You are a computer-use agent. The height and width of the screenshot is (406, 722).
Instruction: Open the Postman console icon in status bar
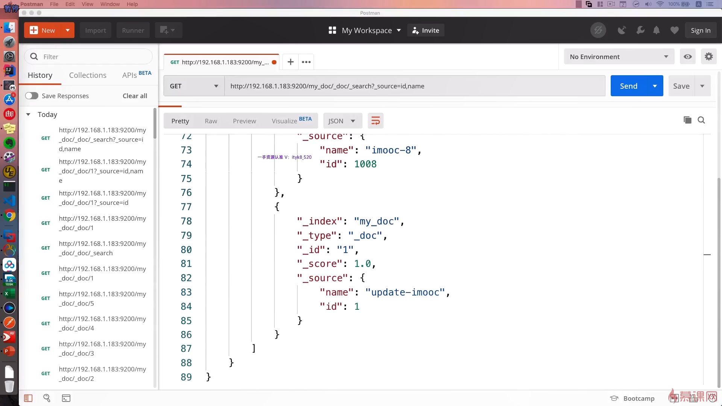(x=66, y=398)
